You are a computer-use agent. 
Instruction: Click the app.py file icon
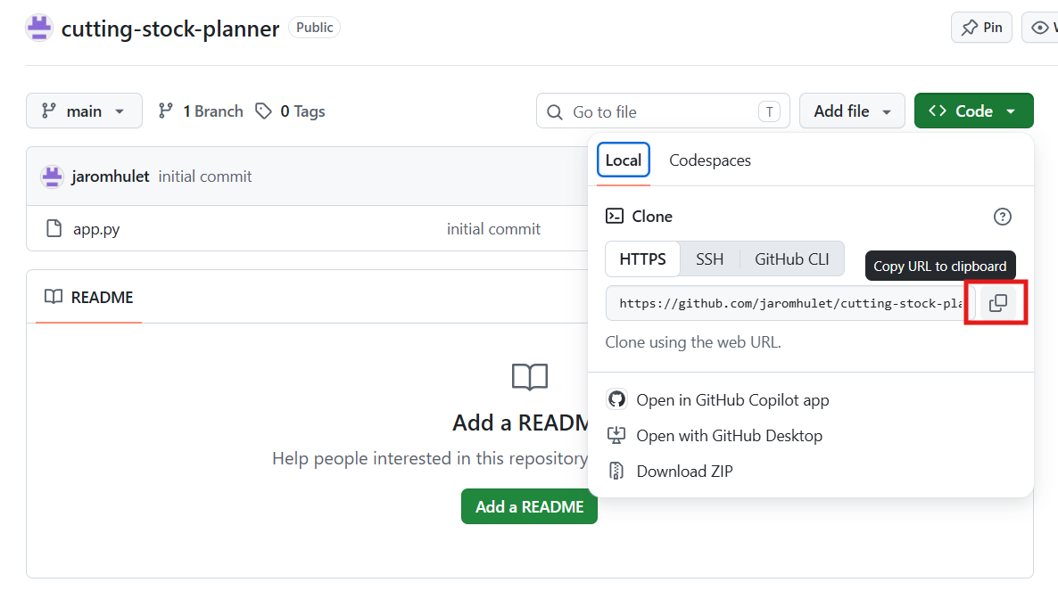click(x=54, y=229)
